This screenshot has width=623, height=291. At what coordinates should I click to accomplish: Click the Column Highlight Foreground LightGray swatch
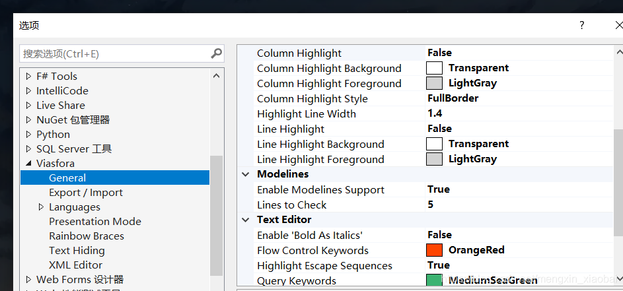(434, 83)
